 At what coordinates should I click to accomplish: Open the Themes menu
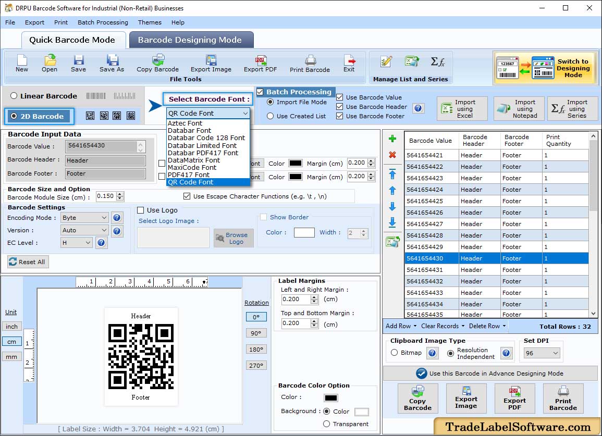click(150, 22)
